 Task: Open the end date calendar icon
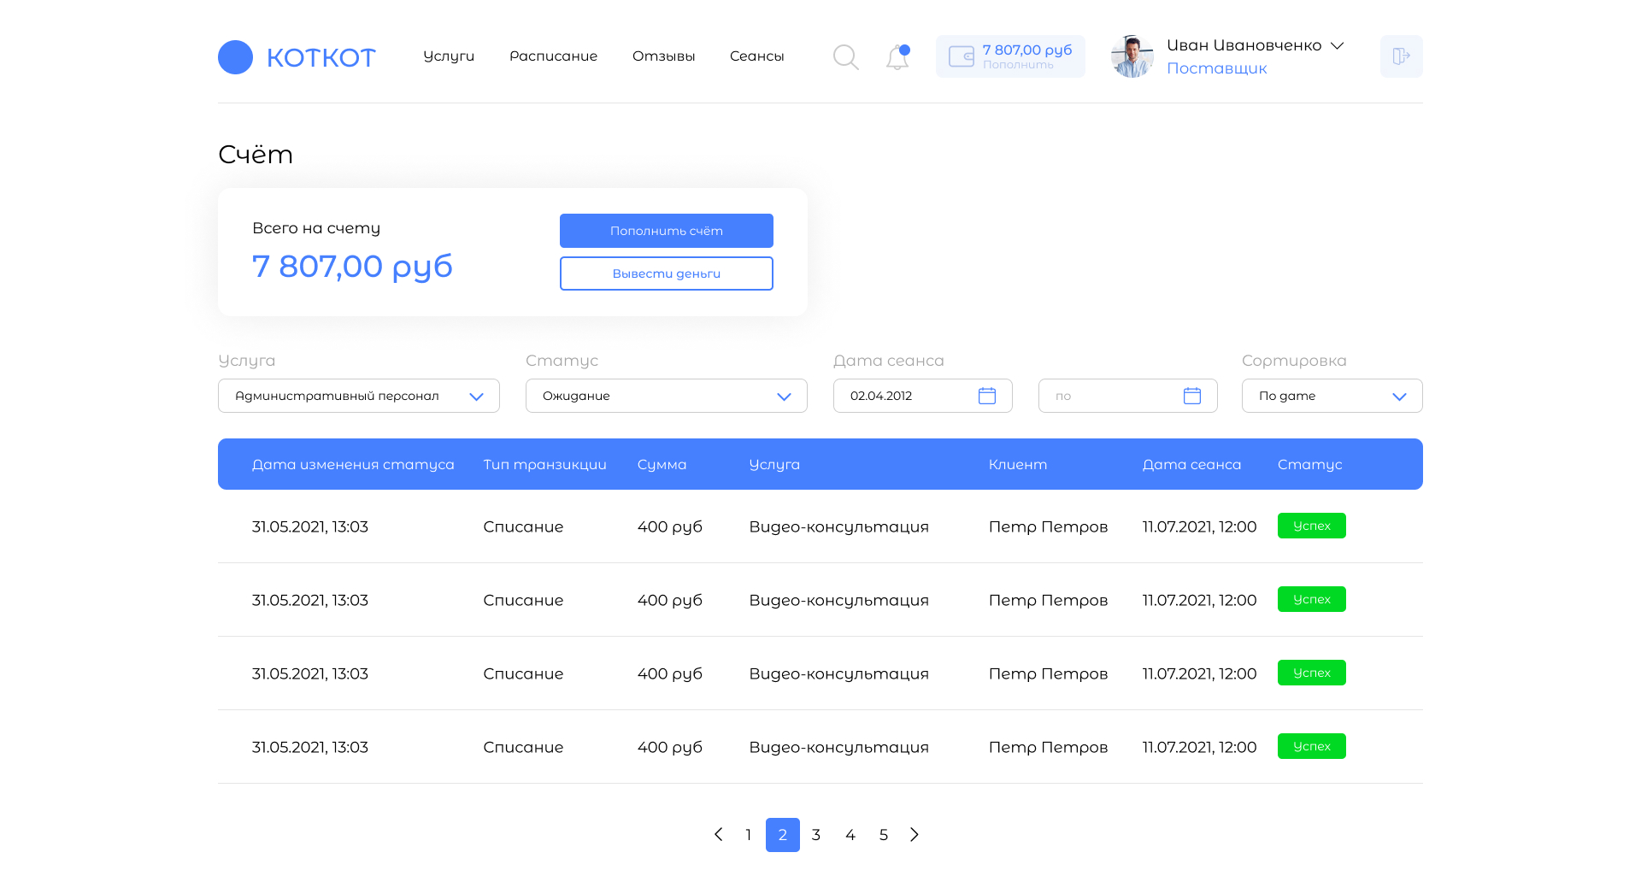click(x=1192, y=396)
